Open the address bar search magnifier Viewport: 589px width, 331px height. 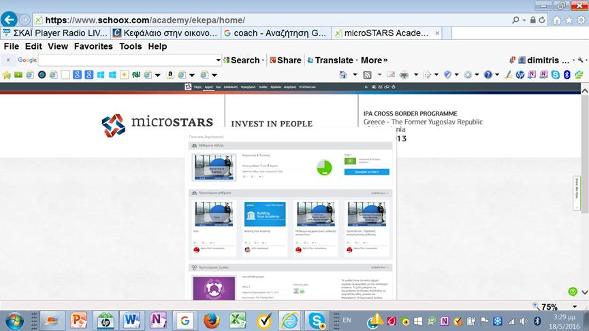coord(515,20)
